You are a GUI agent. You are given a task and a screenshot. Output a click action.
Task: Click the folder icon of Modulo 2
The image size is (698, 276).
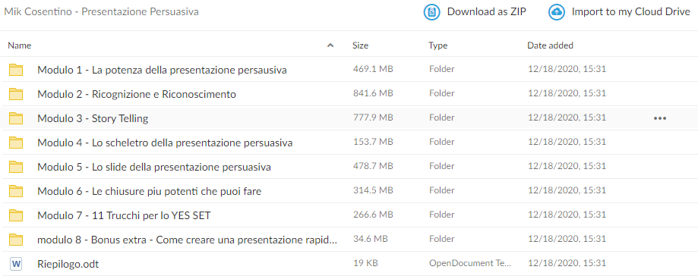(16, 94)
